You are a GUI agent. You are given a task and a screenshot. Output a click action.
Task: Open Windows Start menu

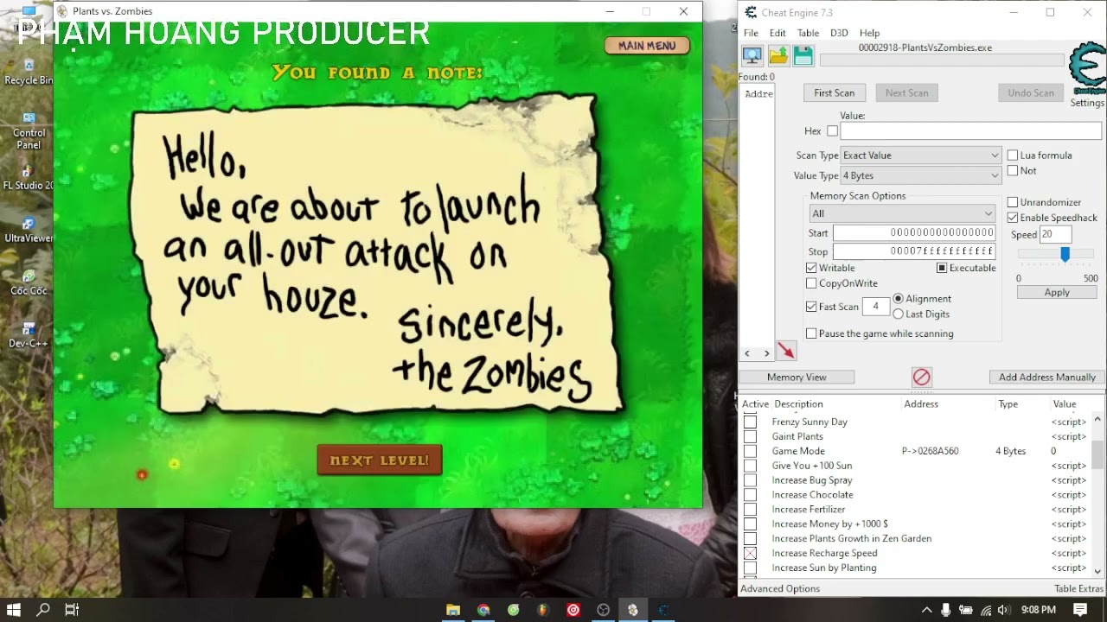[x=14, y=610]
